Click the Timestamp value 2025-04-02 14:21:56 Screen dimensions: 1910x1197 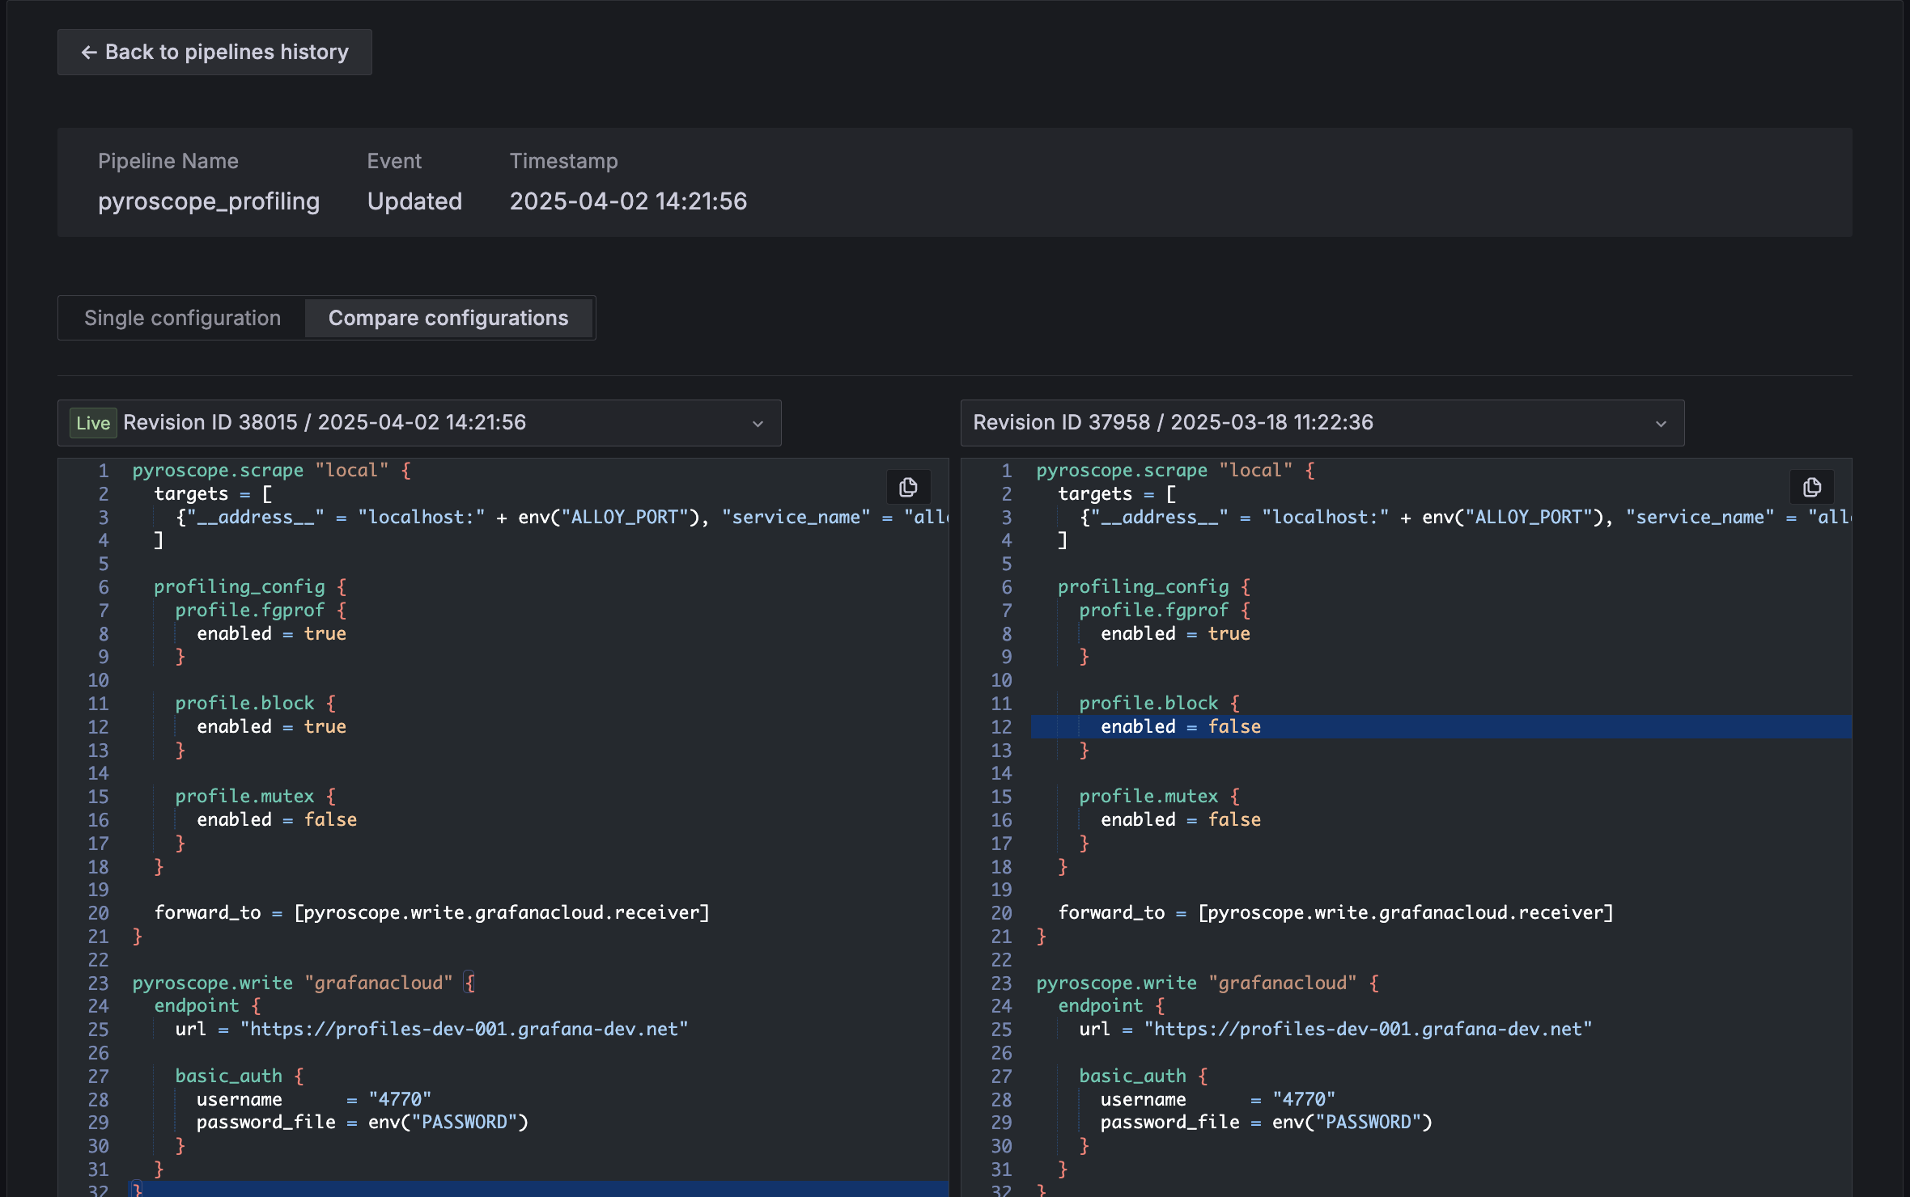628,201
